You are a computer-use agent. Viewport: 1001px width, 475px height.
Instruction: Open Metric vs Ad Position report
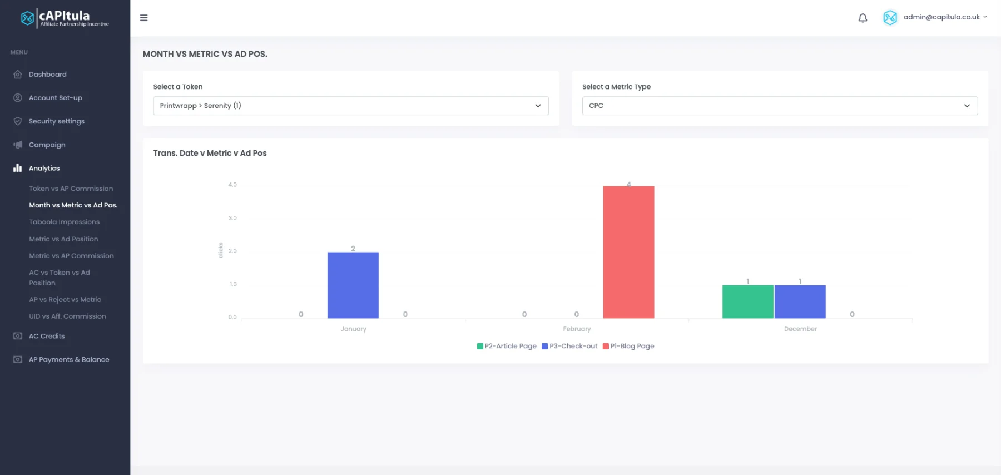point(63,239)
